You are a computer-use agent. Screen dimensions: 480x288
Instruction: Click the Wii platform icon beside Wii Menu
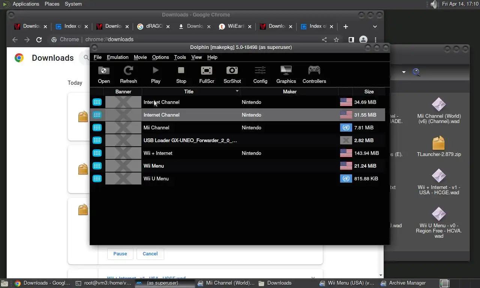[x=97, y=166]
